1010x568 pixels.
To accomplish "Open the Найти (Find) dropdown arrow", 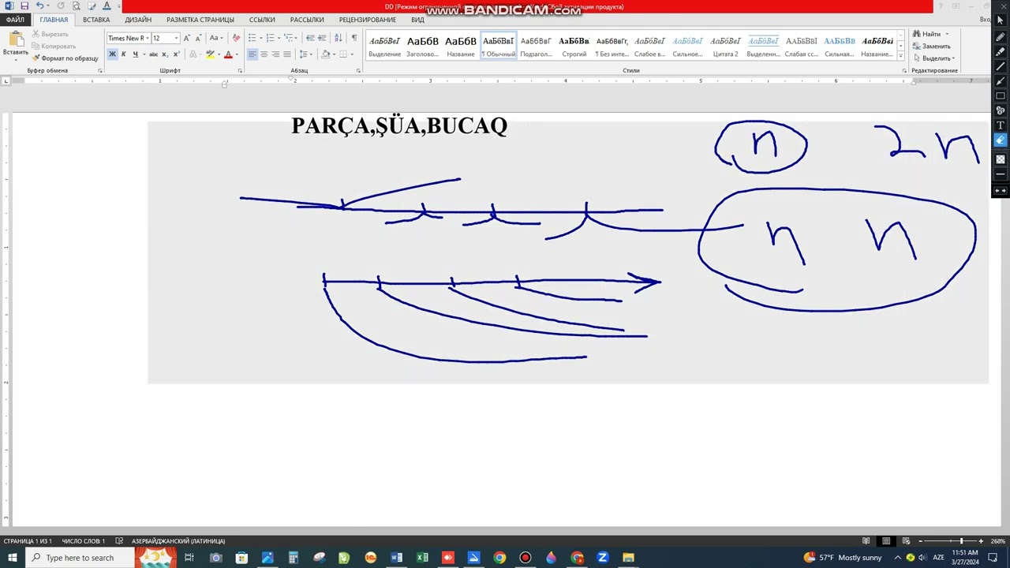I will [x=947, y=34].
